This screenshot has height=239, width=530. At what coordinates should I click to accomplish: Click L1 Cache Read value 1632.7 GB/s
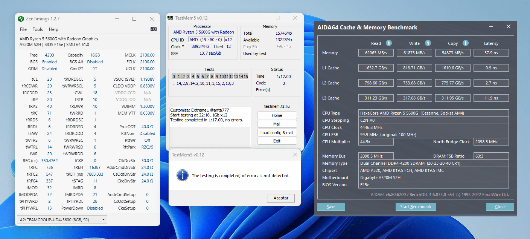coord(376,68)
